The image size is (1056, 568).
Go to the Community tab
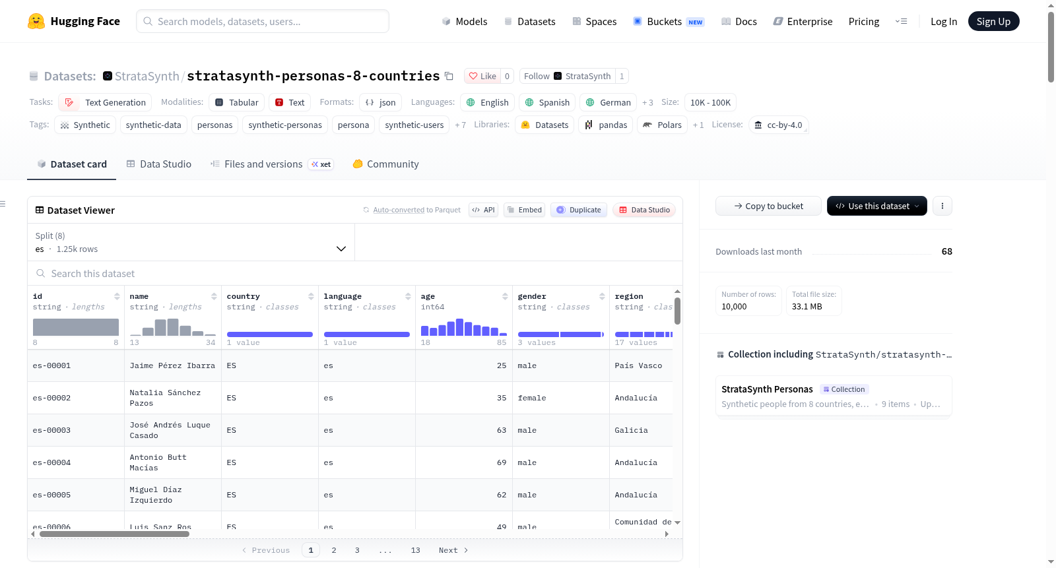tap(386, 164)
